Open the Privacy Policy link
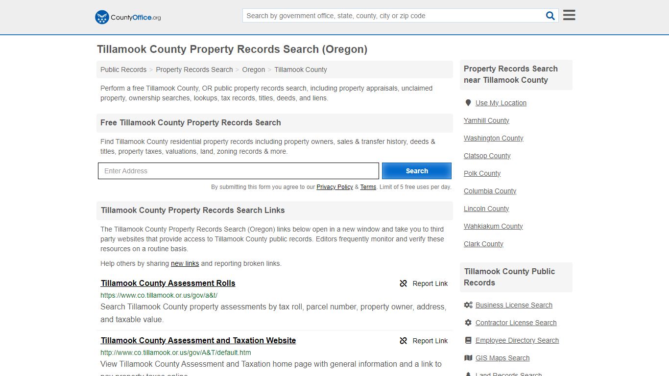This screenshot has height=376, width=669. [x=335, y=187]
